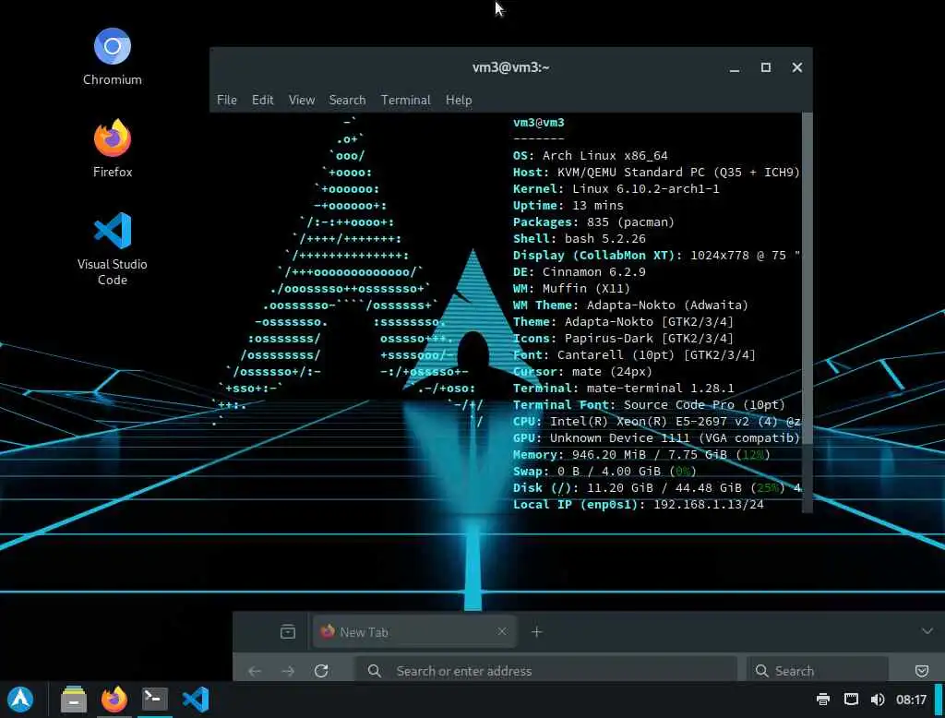
Task: Click the DE: Cinnamon 6.2.9 line
Action: 580,272
